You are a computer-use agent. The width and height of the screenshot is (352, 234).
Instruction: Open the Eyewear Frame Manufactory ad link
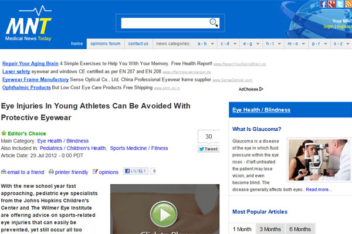coord(35,79)
